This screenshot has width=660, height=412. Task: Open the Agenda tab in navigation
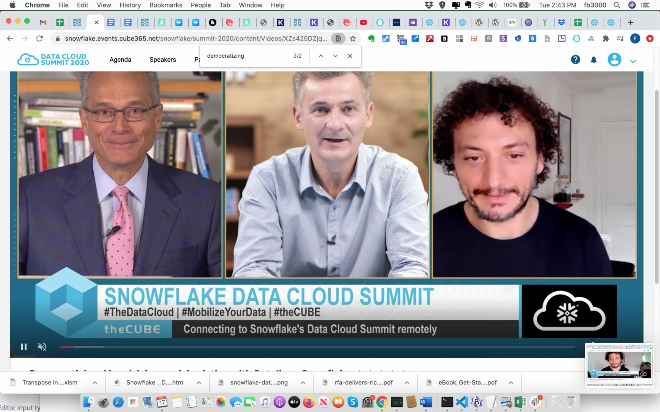tap(121, 59)
